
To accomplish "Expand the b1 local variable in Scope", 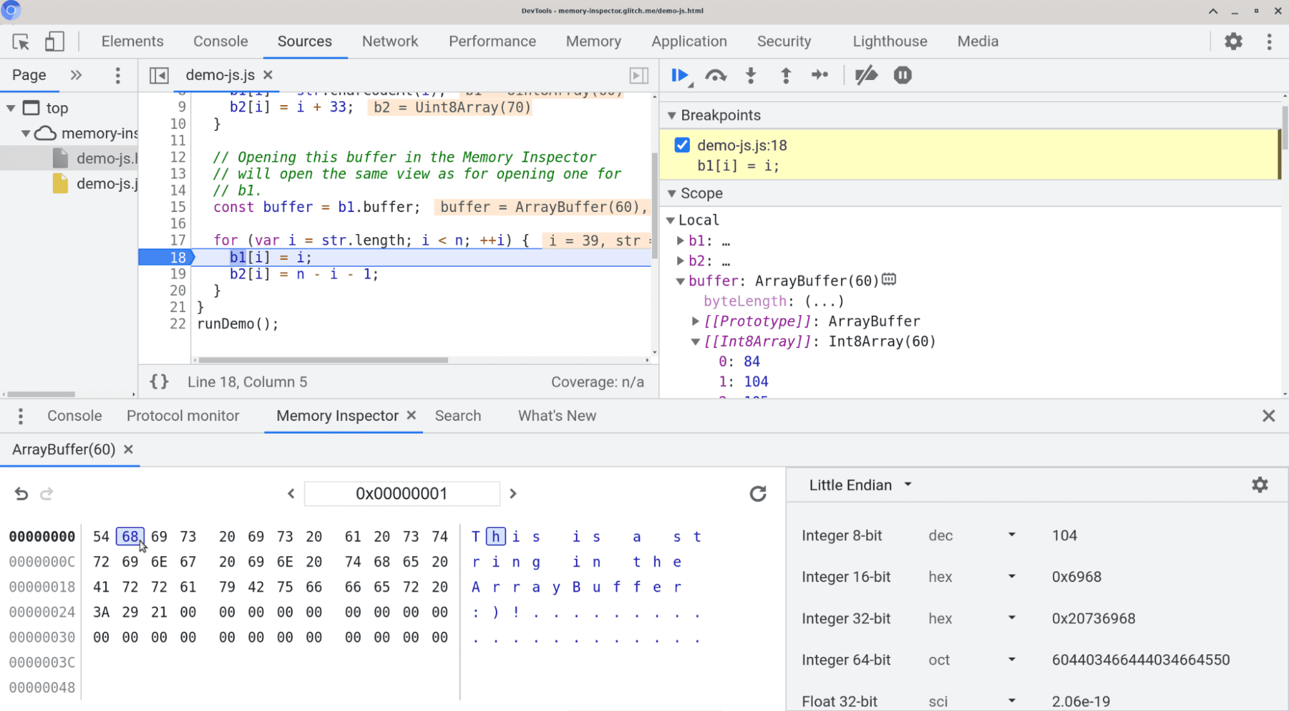I will 683,240.
